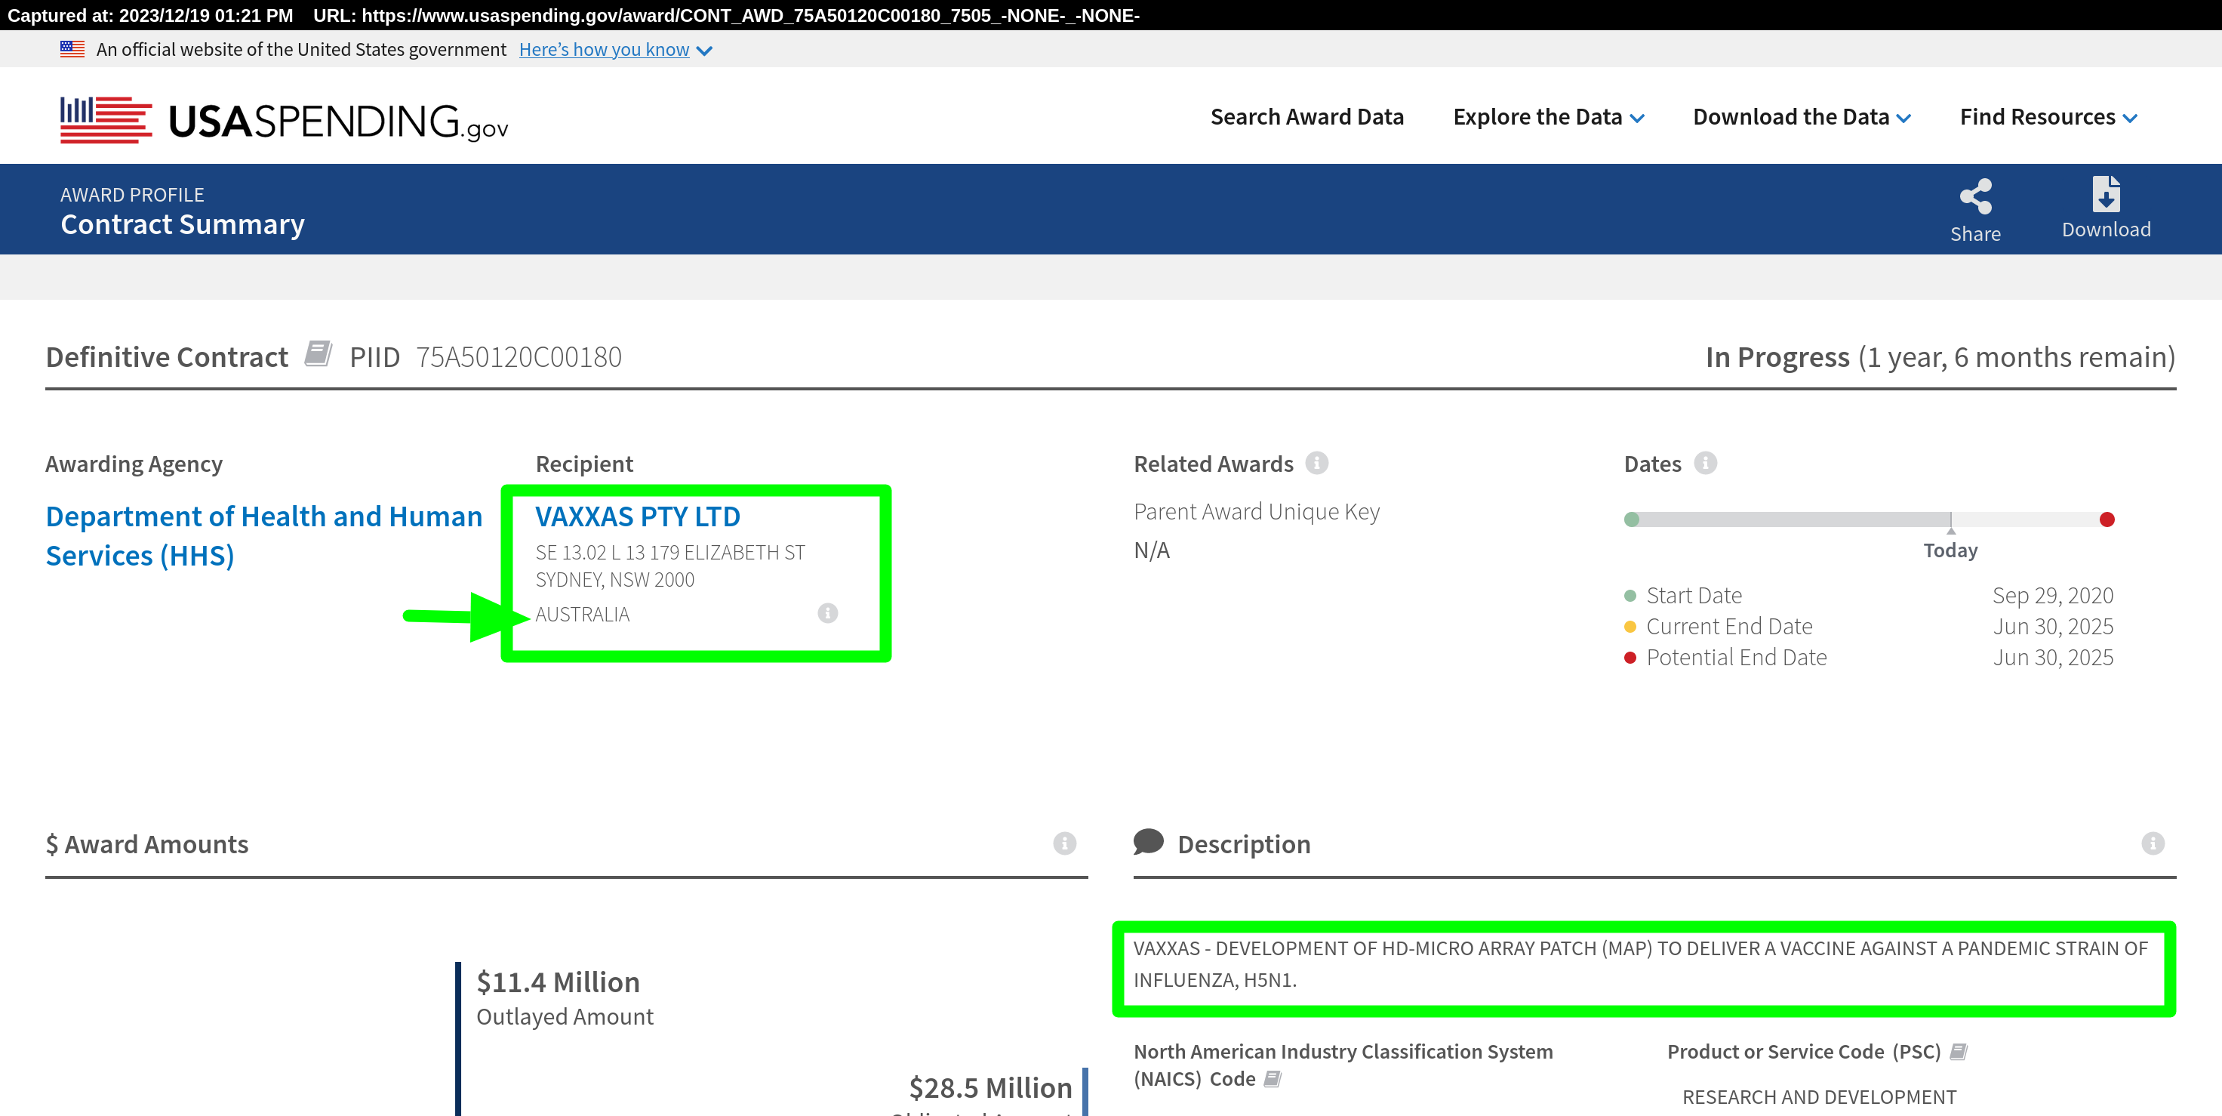Image resolution: width=2222 pixels, height=1116 pixels.
Task: Click the USAspending.gov logo
Action: click(284, 120)
